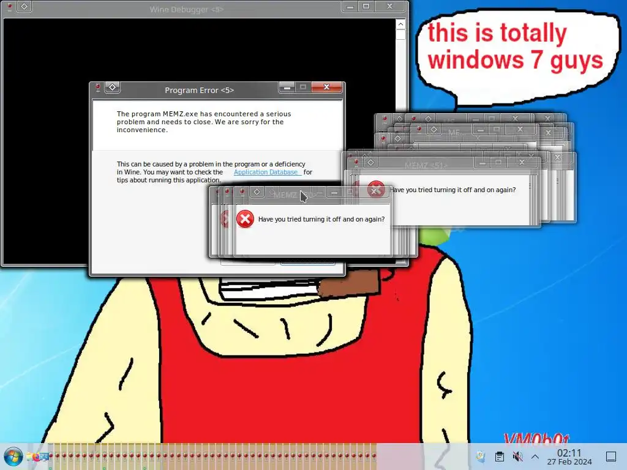Screen dimensions: 627x470
Task: Close the Program Error <5> window
Action: click(x=327, y=87)
